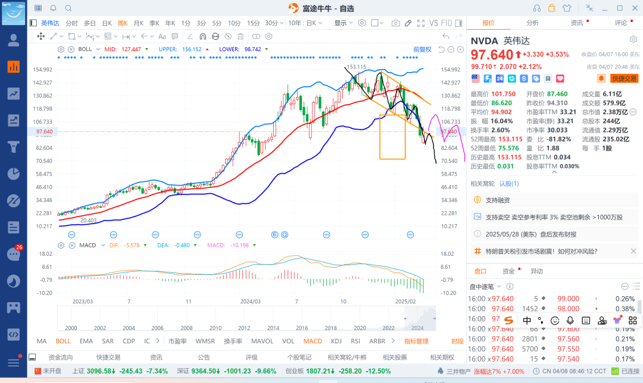Expand more main indicators after IC
This screenshot has width=643, height=383.
[157, 341]
